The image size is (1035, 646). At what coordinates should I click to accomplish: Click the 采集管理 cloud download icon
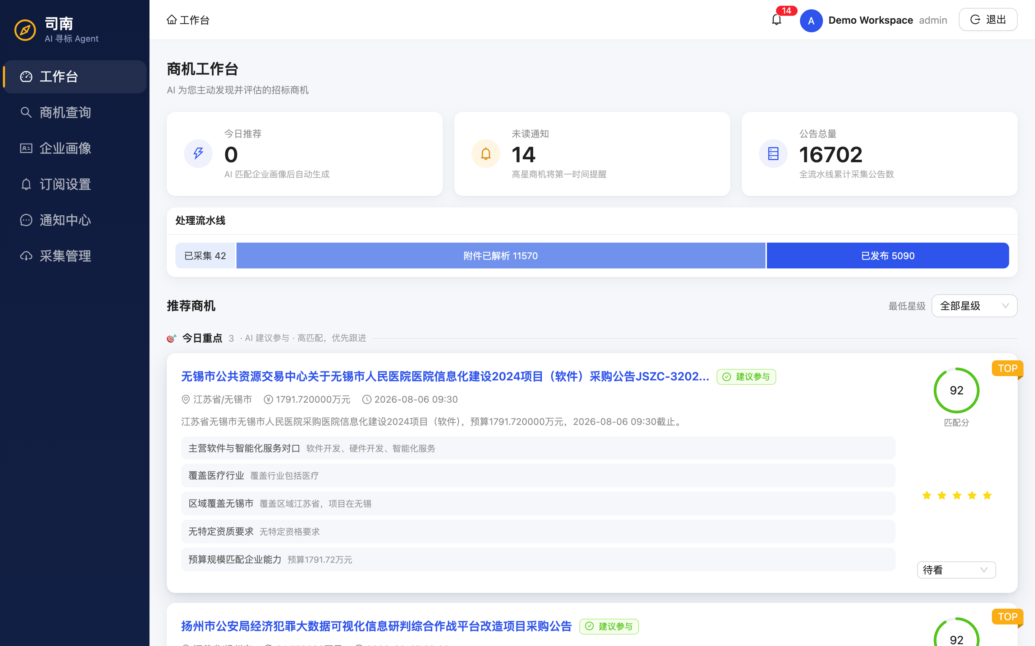point(26,256)
